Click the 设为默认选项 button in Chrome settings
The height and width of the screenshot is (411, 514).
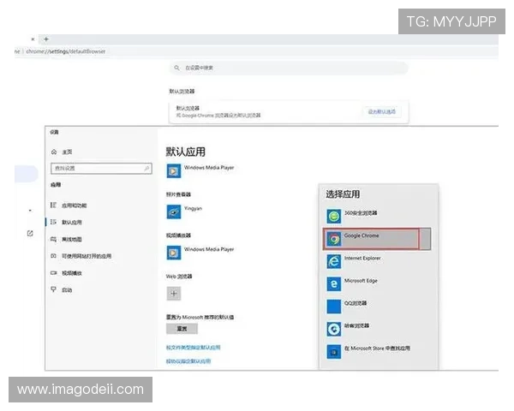[x=382, y=112]
